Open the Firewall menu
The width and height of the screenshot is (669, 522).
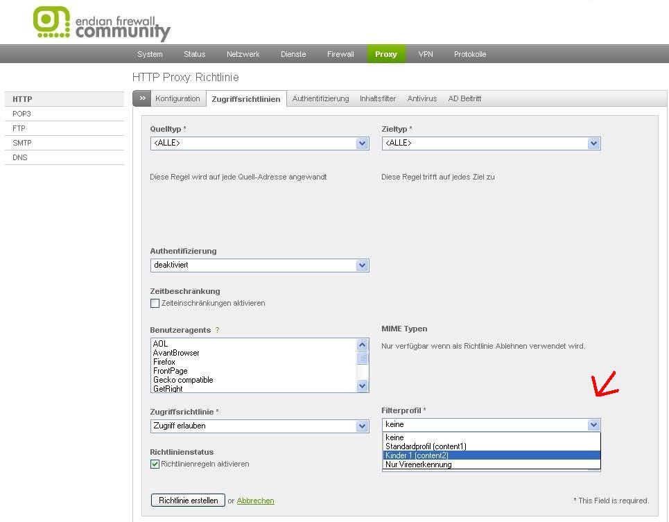point(340,54)
